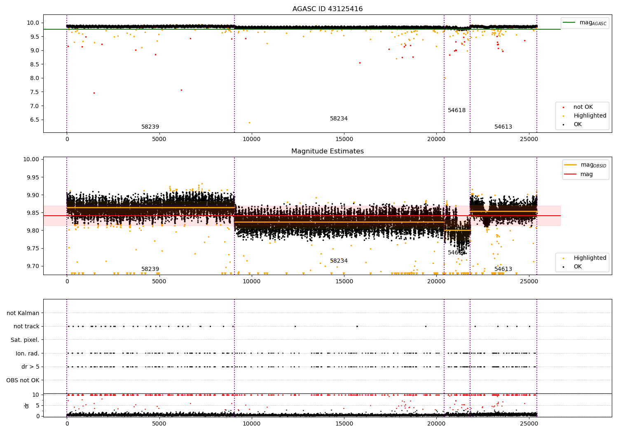Click obsid label 54618 in the top plot
The width and height of the screenshot is (618, 433).
[x=456, y=111]
